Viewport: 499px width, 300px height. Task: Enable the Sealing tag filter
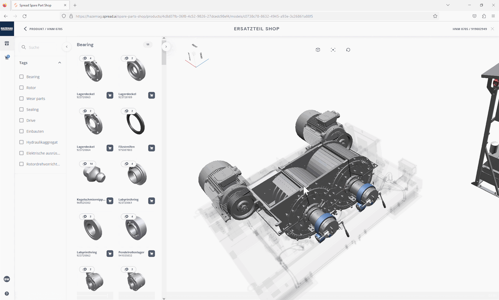22,109
